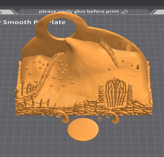Viewport: 164px width, 157px height.
Task: Select the round flat disc object
Action: pos(83,130)
